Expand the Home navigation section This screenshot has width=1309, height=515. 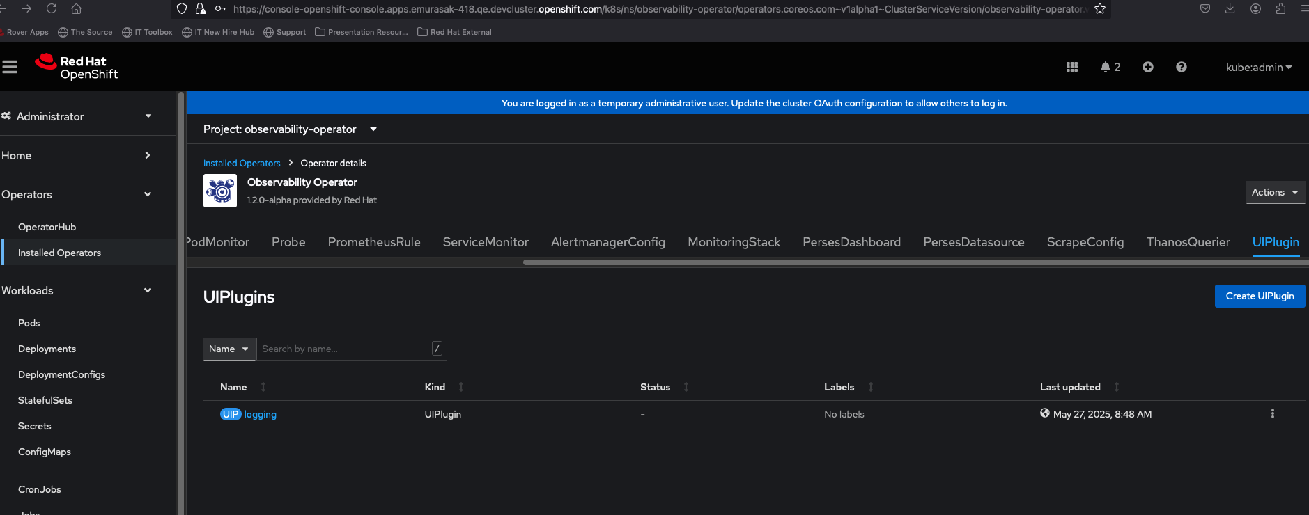click(x=77, y=155)
